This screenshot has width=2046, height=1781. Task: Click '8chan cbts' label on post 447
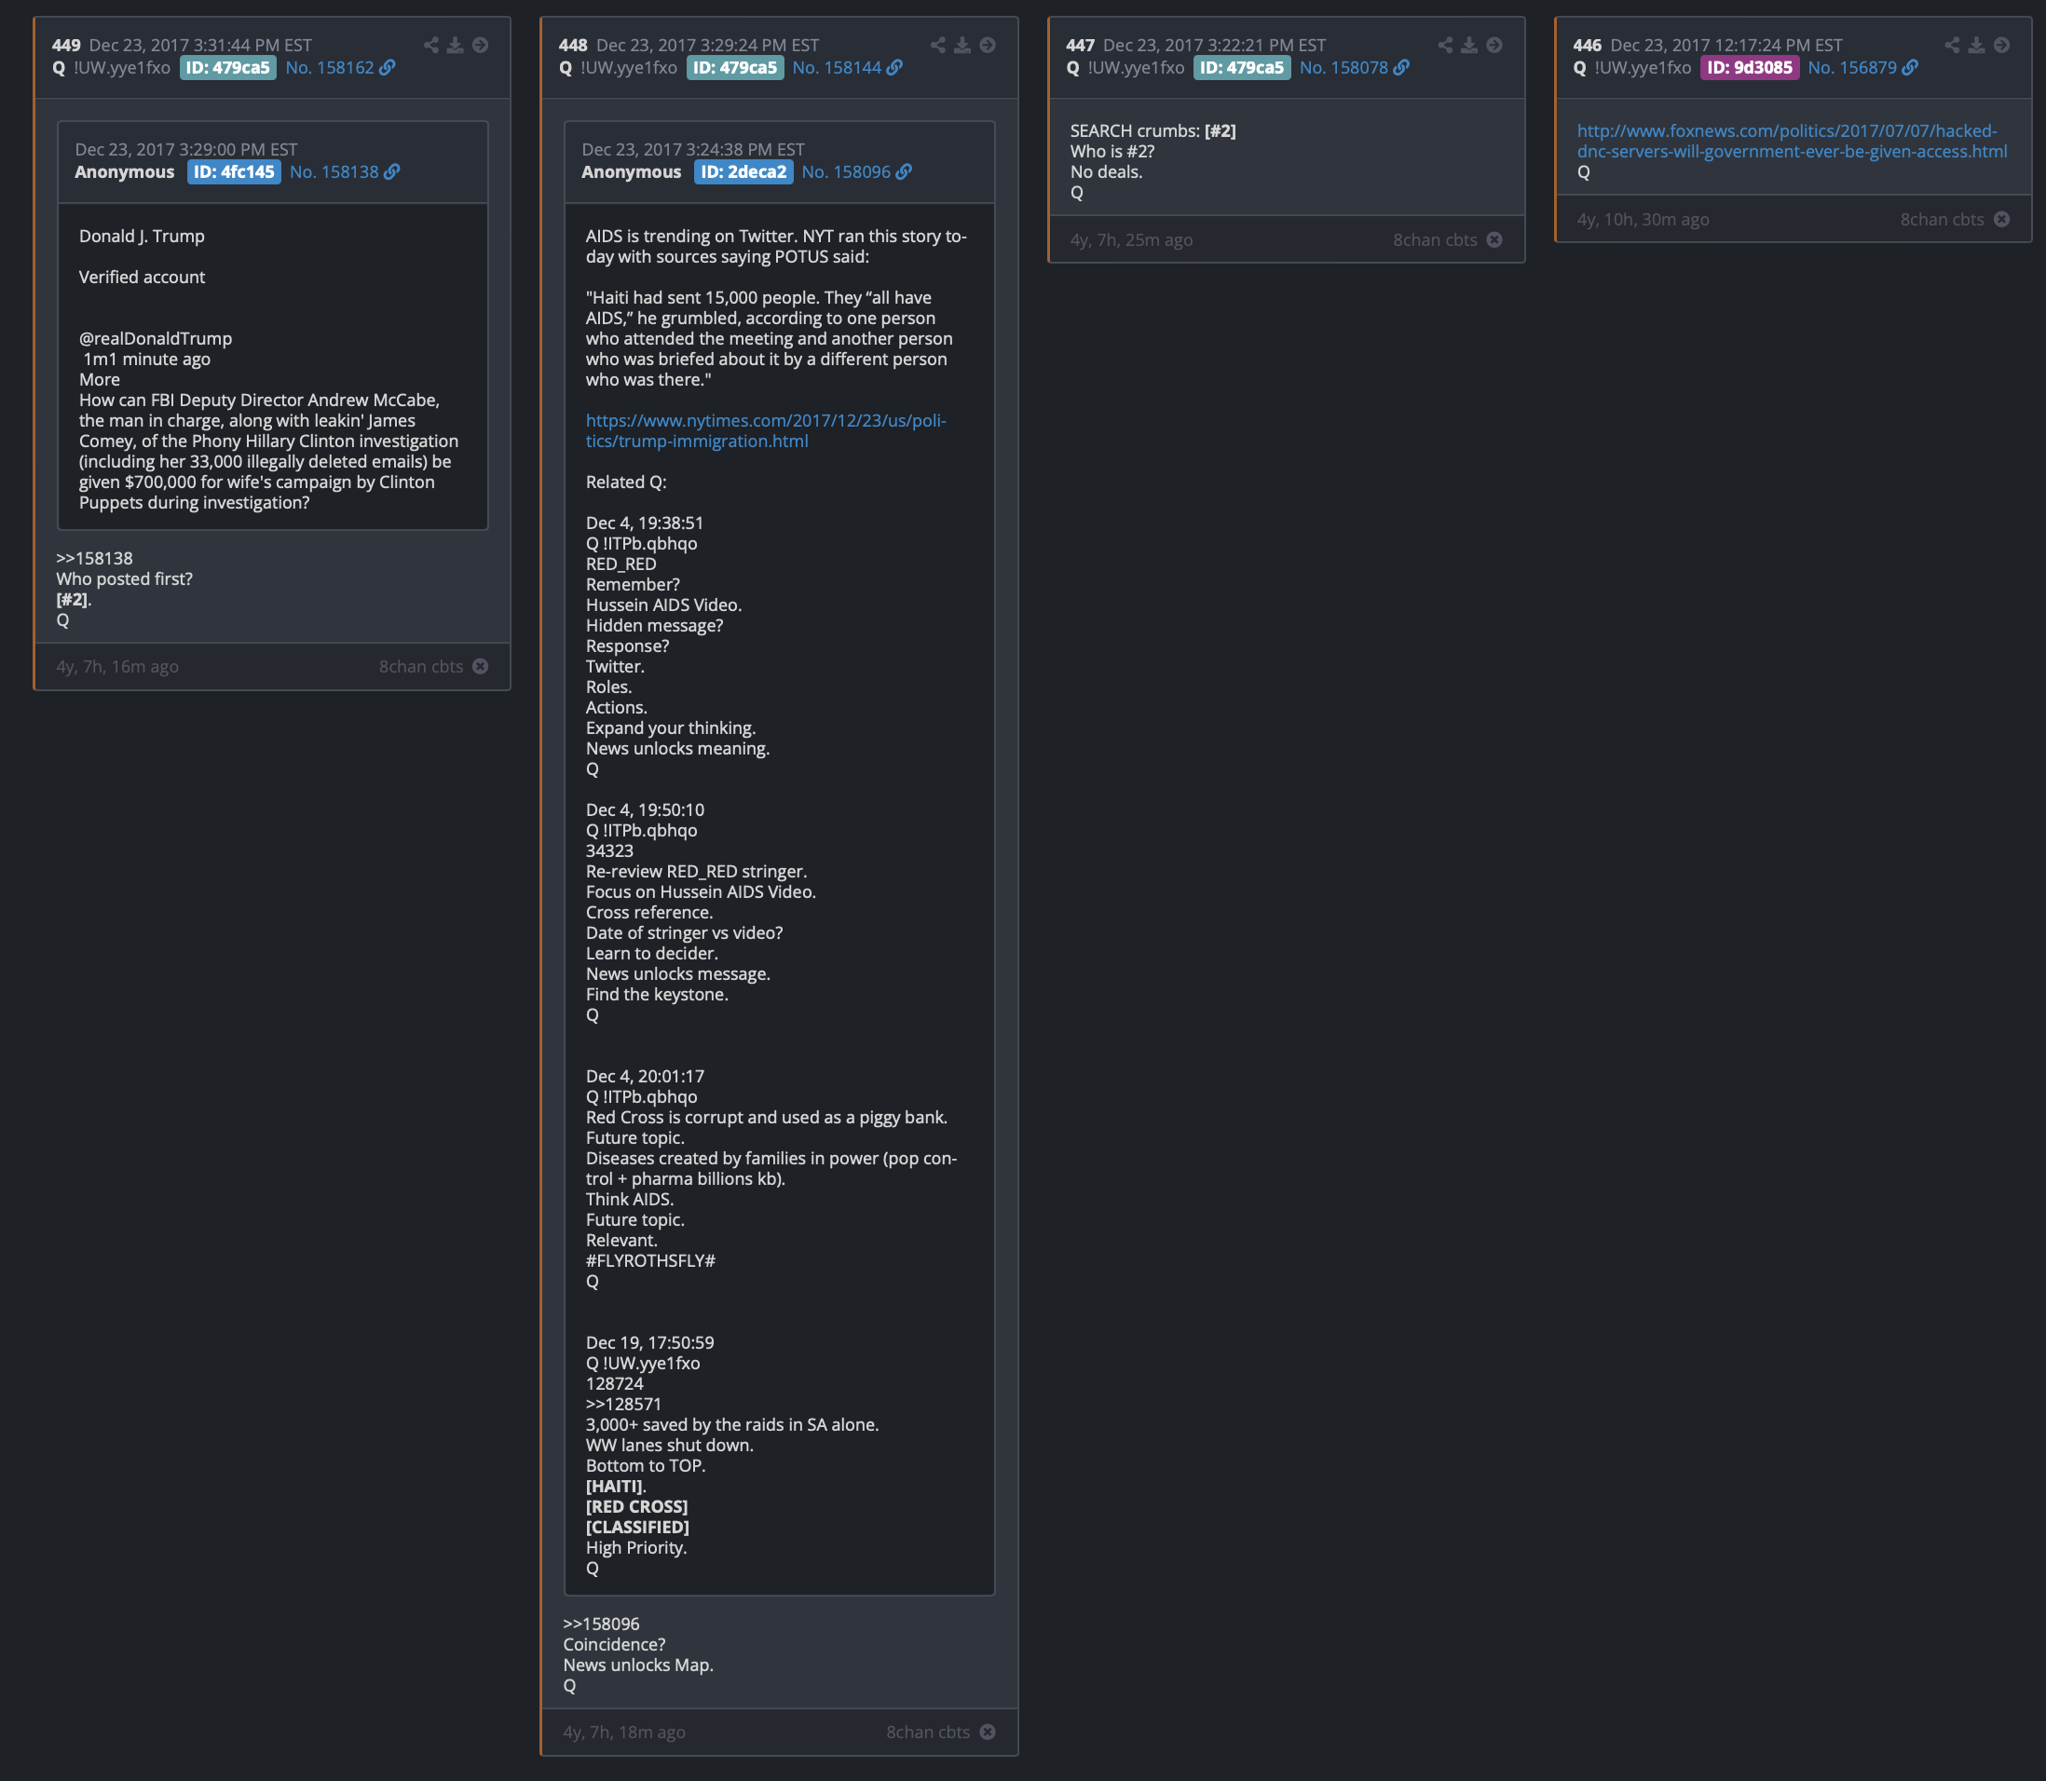[x=1435, y=239]
